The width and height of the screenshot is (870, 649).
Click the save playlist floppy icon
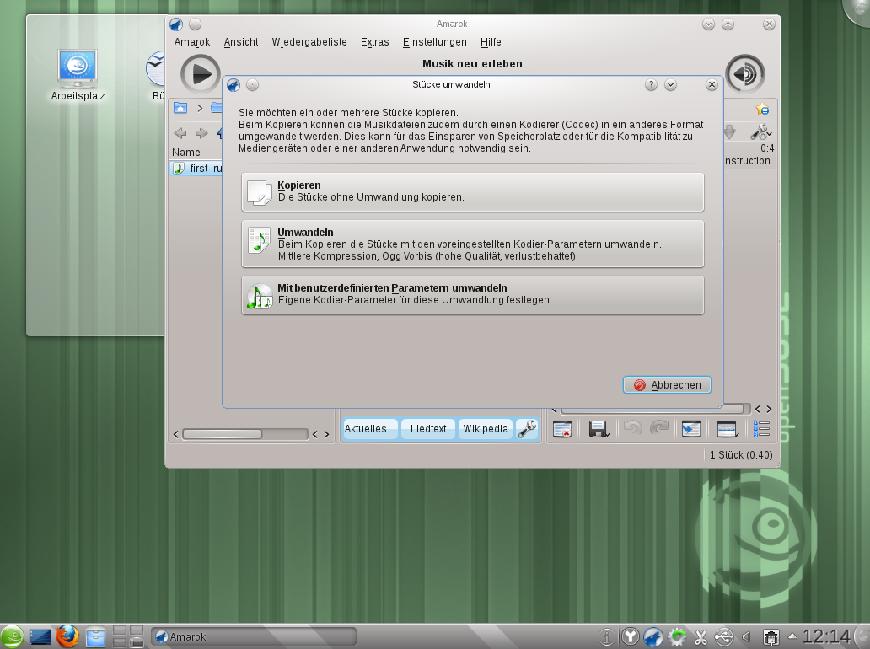pos(599,429)
